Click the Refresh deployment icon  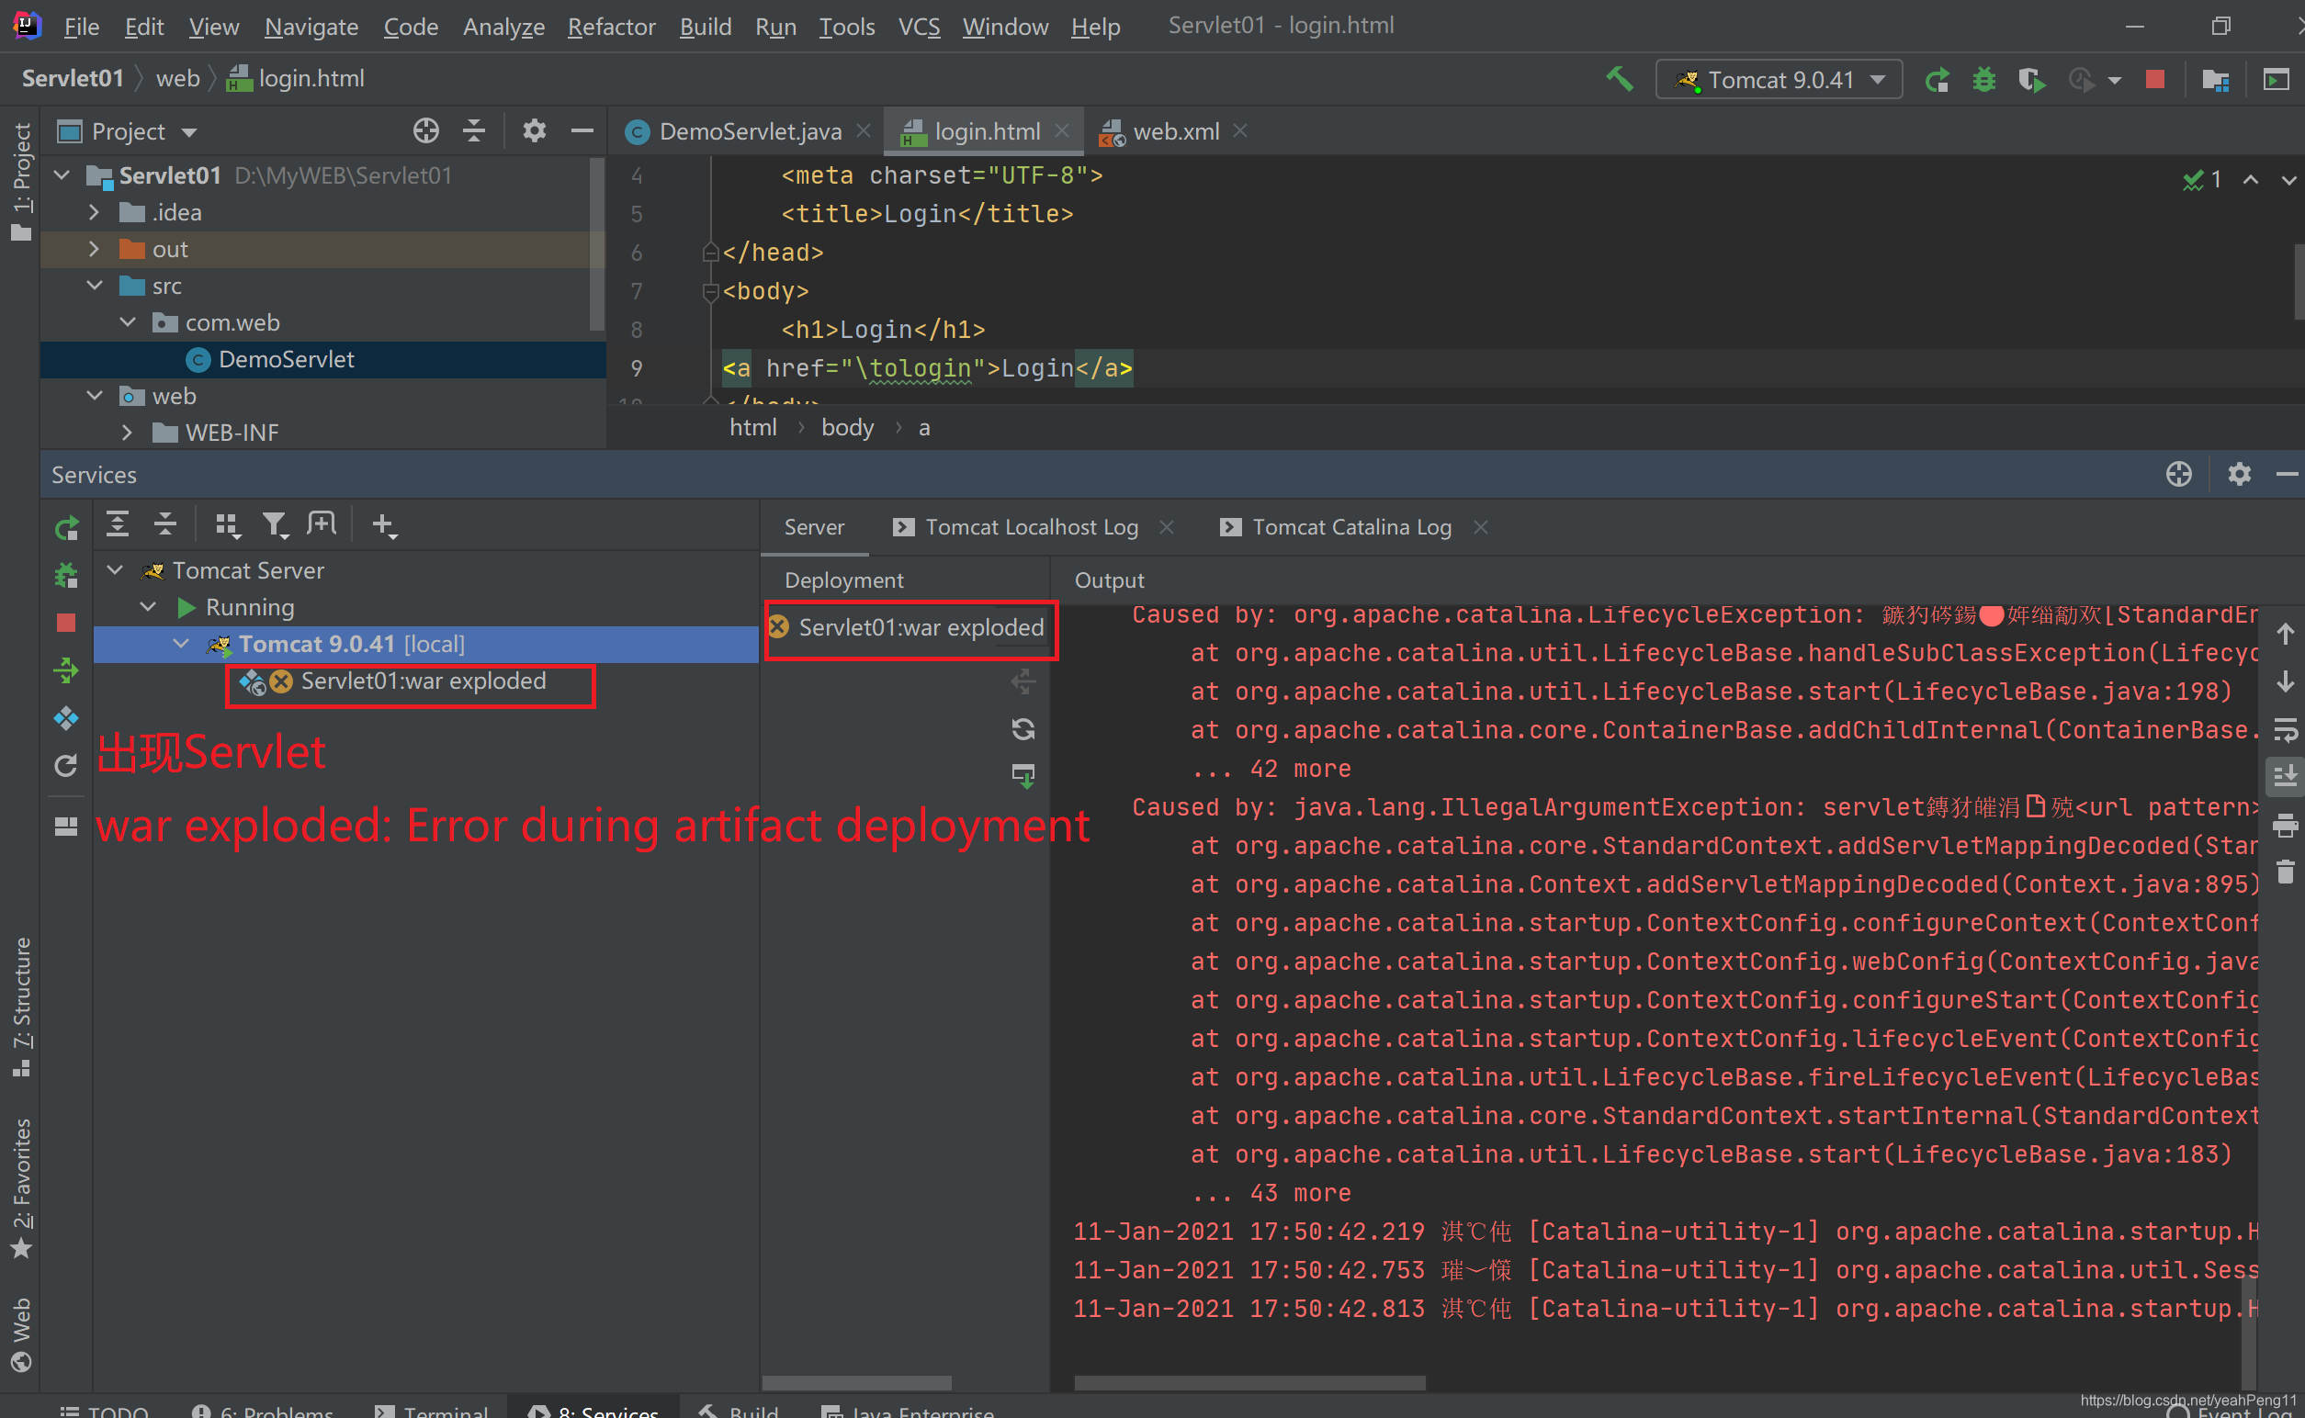click(x=1023, y=728)
